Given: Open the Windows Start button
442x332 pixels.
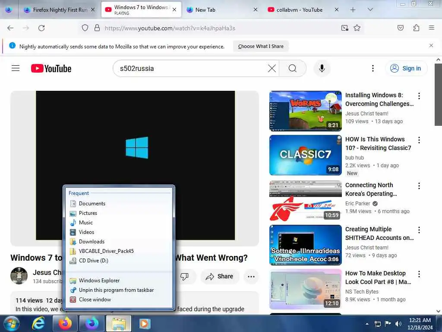Looking at the screenshot, I should coord(11,323).
